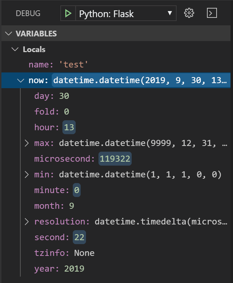This screenshot has width=233, height=283.
Task: Expand the resolution timedelta property
Action: [27, 222]
